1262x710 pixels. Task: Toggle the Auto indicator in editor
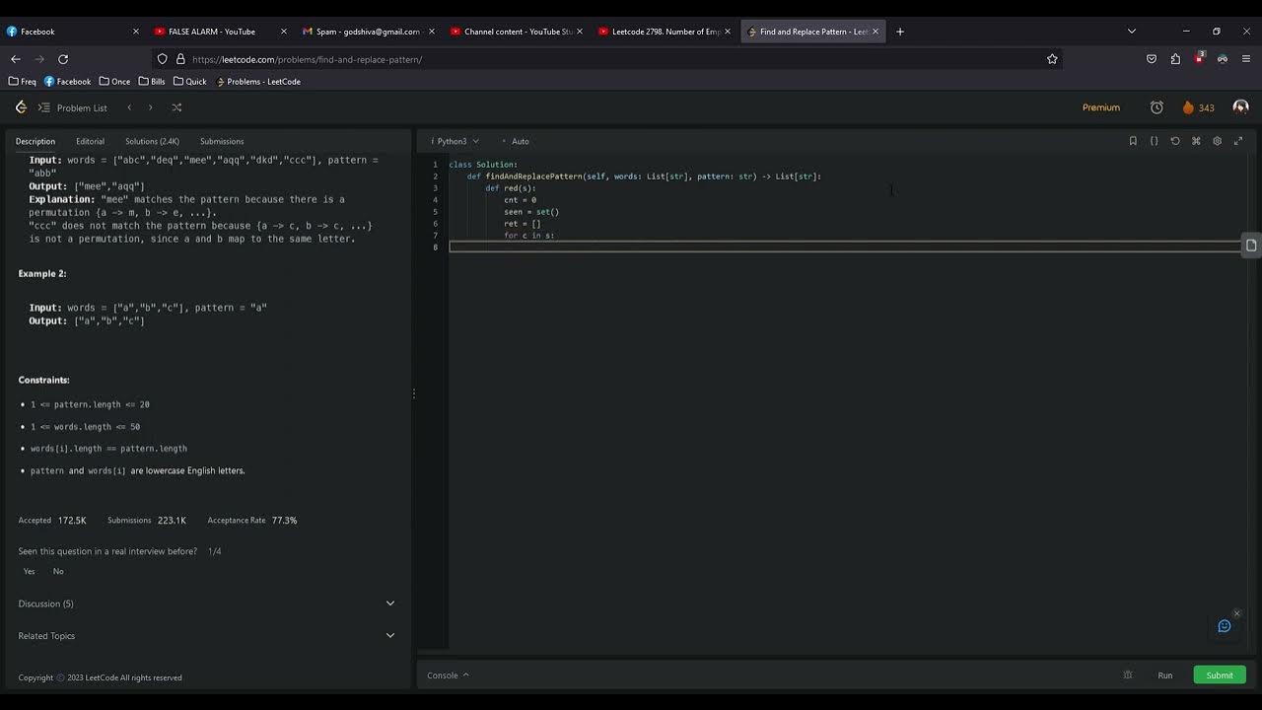516,141
